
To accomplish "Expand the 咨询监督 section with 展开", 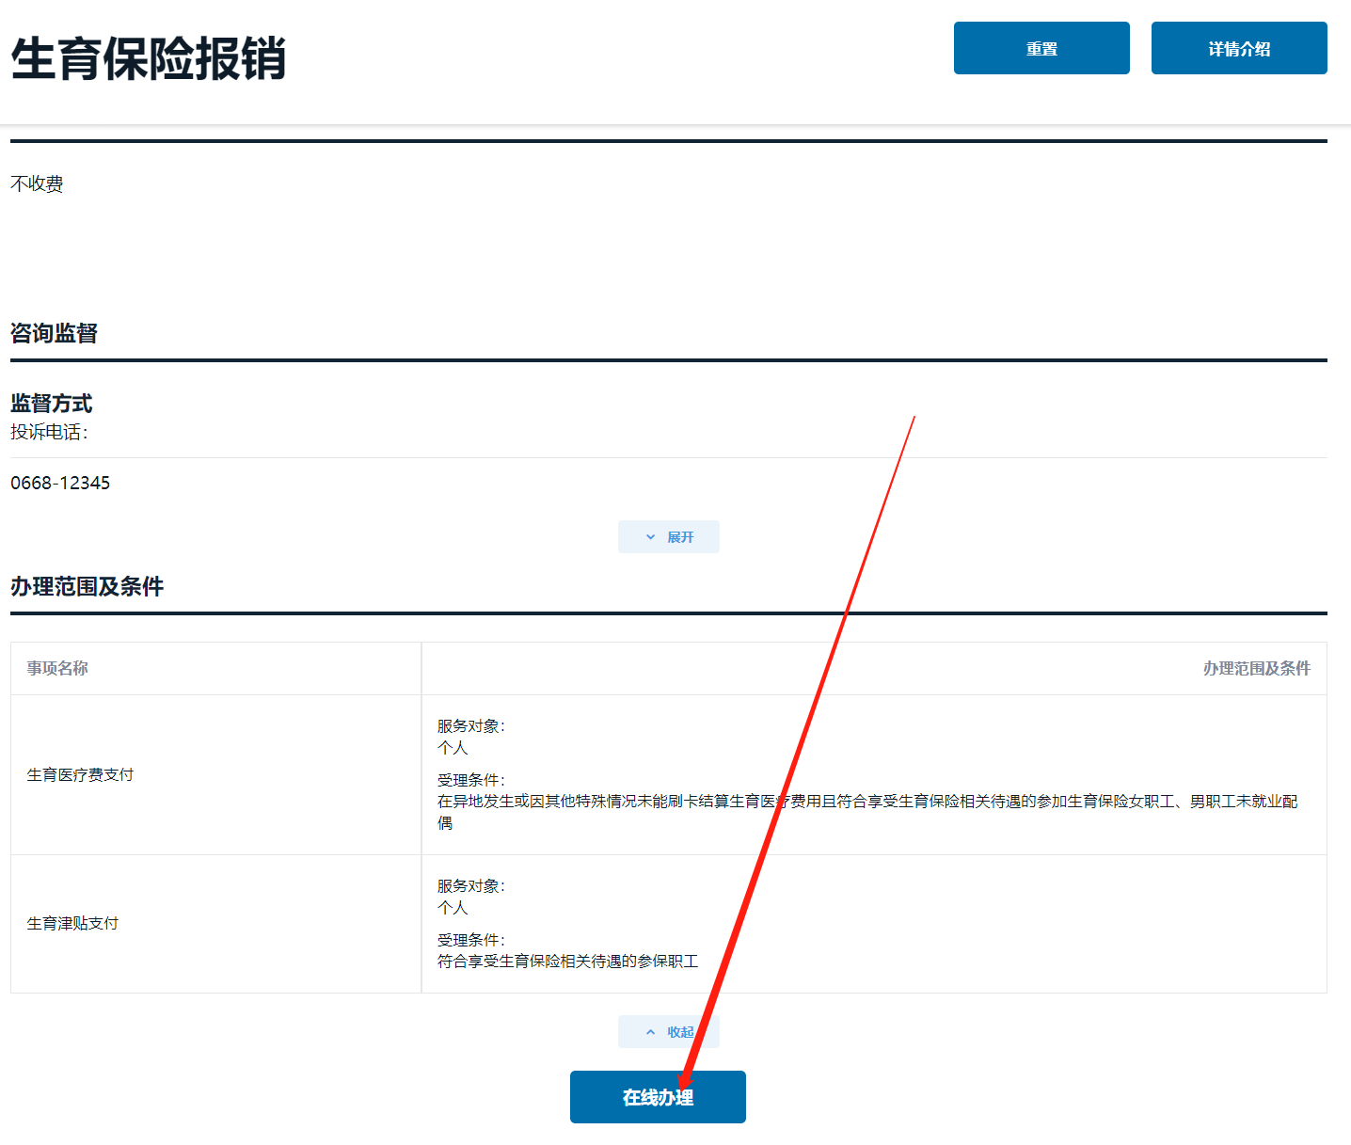I will 669,537.
